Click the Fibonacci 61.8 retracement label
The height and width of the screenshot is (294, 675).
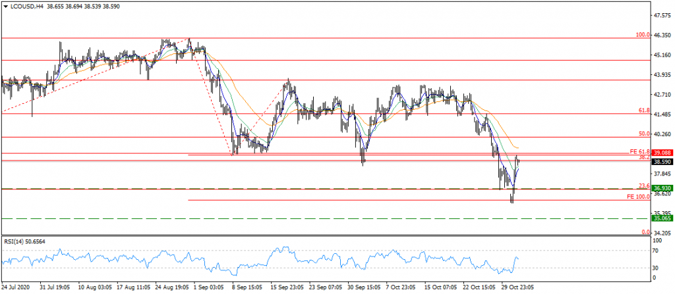point(644,110)
